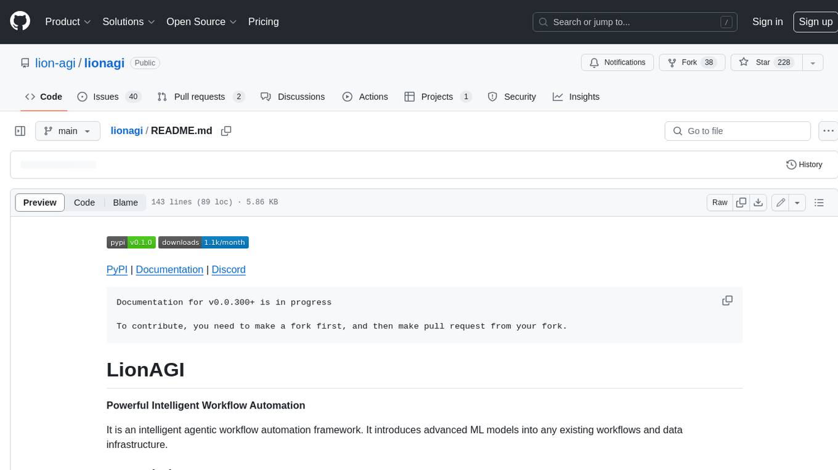
Task: Open the Discord link
Action: 229,269
